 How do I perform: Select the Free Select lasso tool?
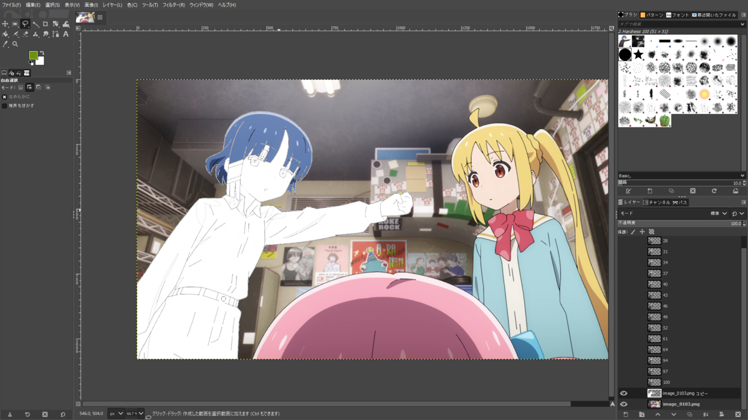[25, 24]
